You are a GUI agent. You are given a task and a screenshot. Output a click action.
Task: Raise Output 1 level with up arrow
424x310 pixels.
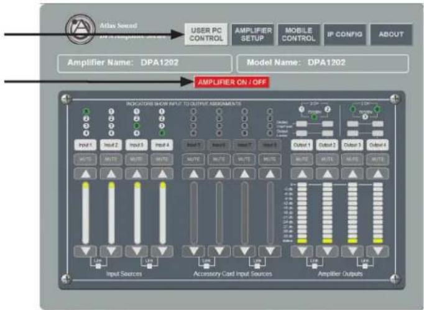pos(302,174)
